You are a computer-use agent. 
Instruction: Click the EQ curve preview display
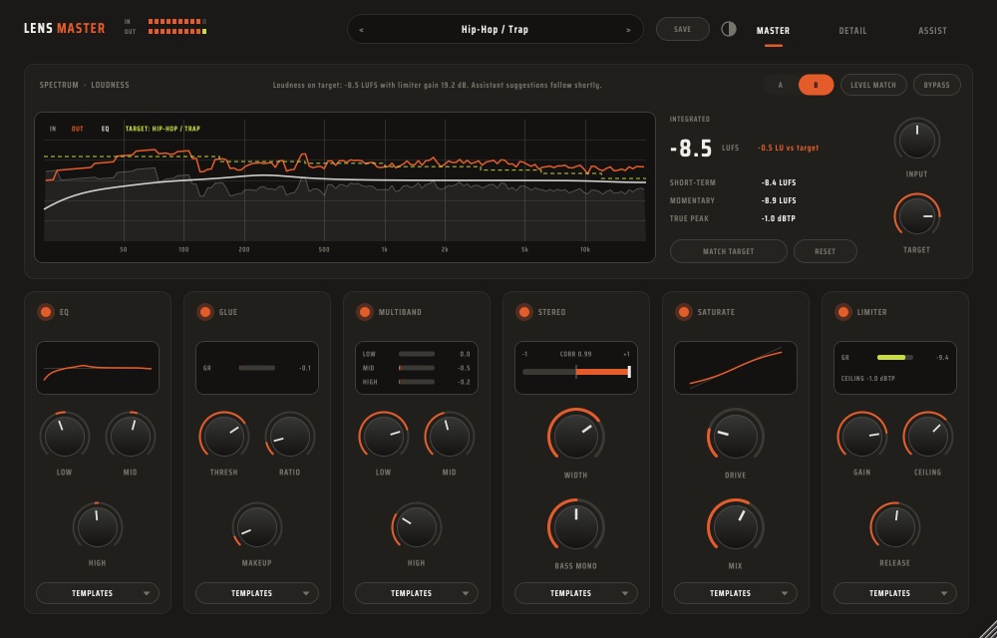point(98,368)
